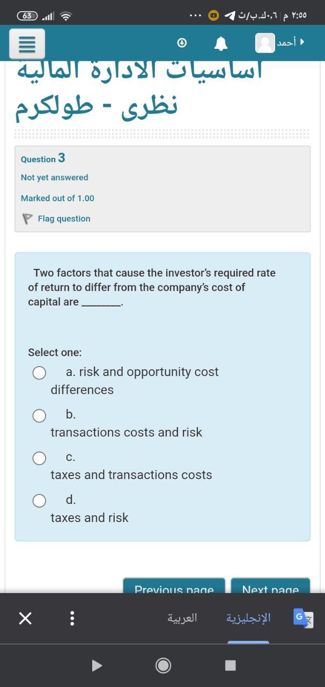
Task: Select answer a, risk and opportunity cost differences
Action: (39, 372)
